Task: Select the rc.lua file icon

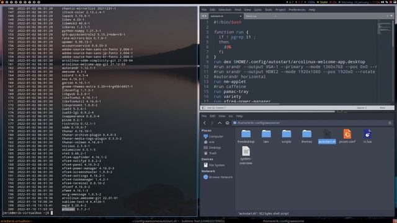Action: tap(367, 136)
